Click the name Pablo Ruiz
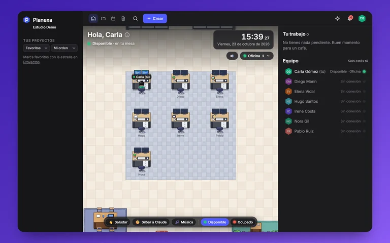 tap(304, 131)
